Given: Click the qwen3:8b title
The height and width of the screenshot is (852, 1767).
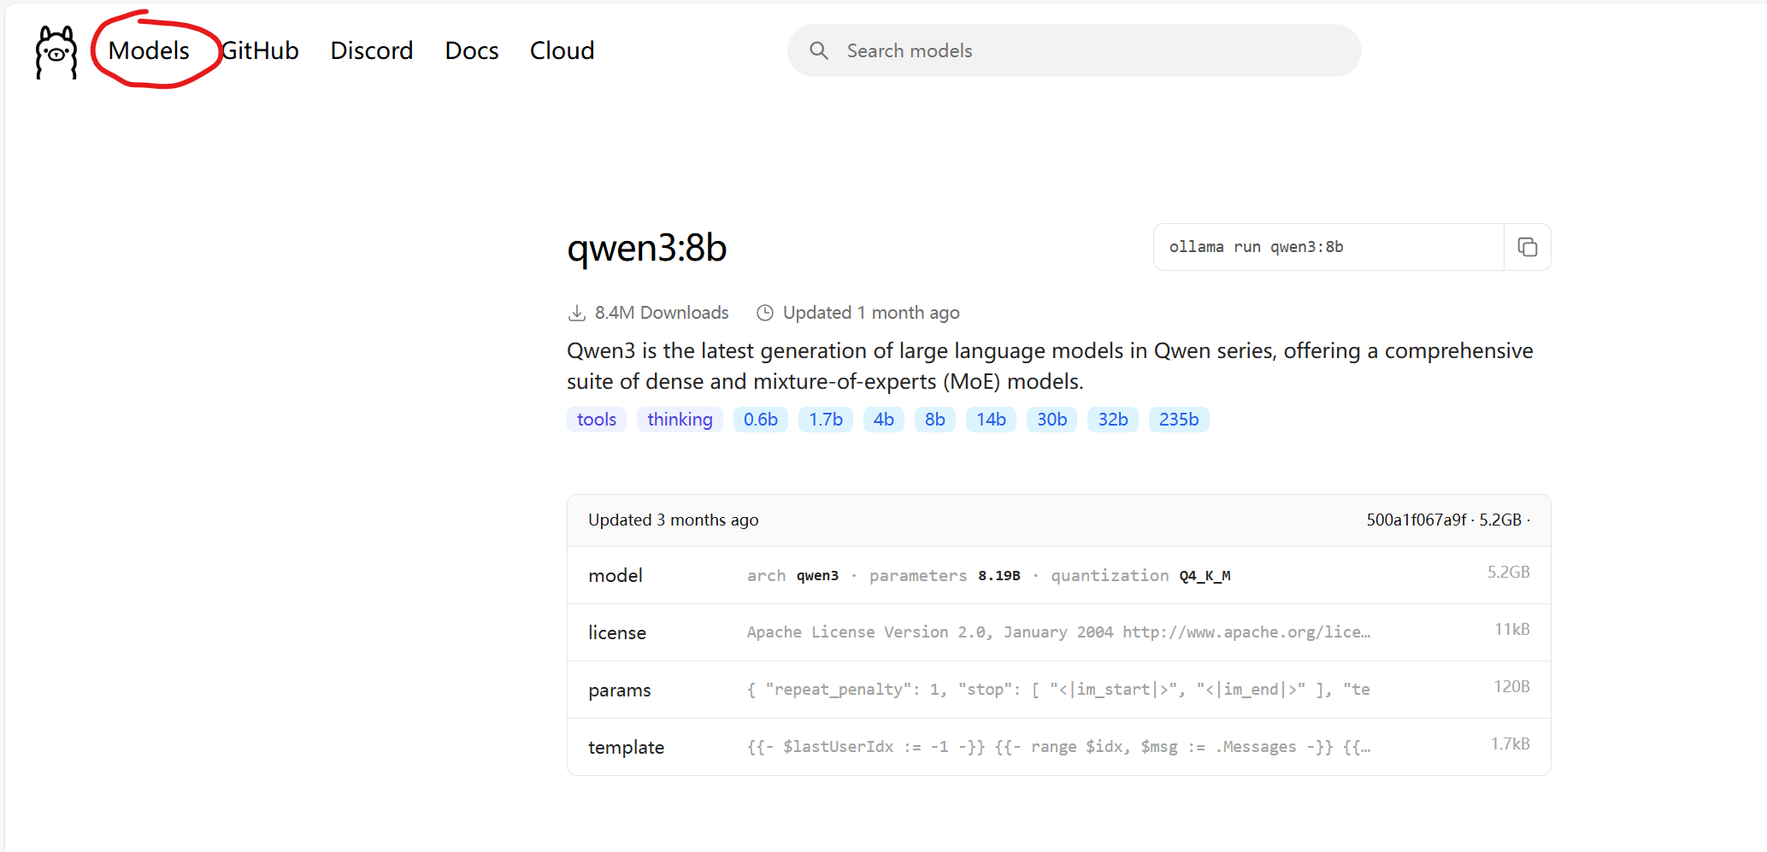Looking at the screenshot, I should point(647,248).
